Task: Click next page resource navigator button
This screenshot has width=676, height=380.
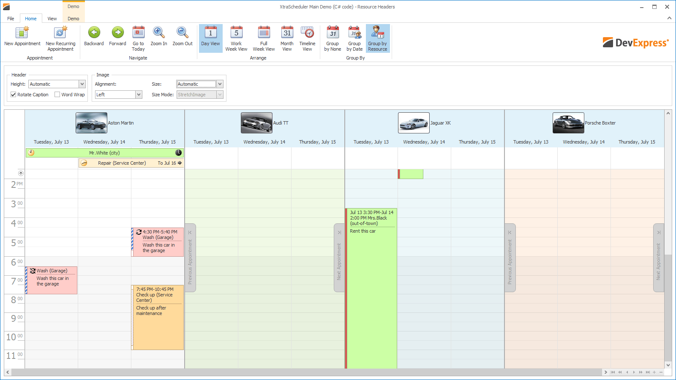Action: pos(641,372)
